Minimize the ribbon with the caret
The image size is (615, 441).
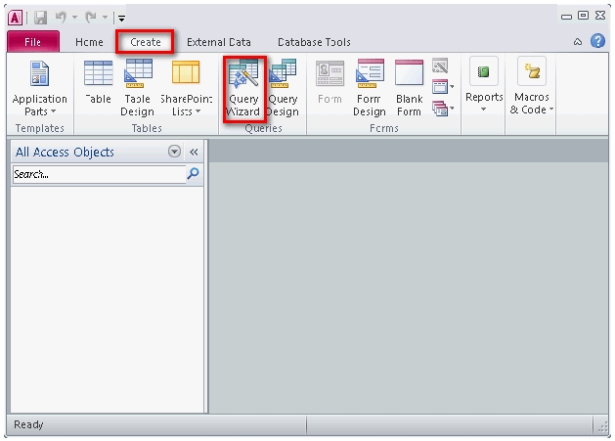577,42
